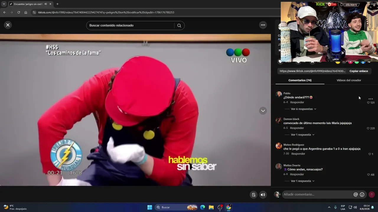This screenshot has width=378, height=212.
Task: Open Microsoft Edge from the taskbar
Action: (203, 207)
